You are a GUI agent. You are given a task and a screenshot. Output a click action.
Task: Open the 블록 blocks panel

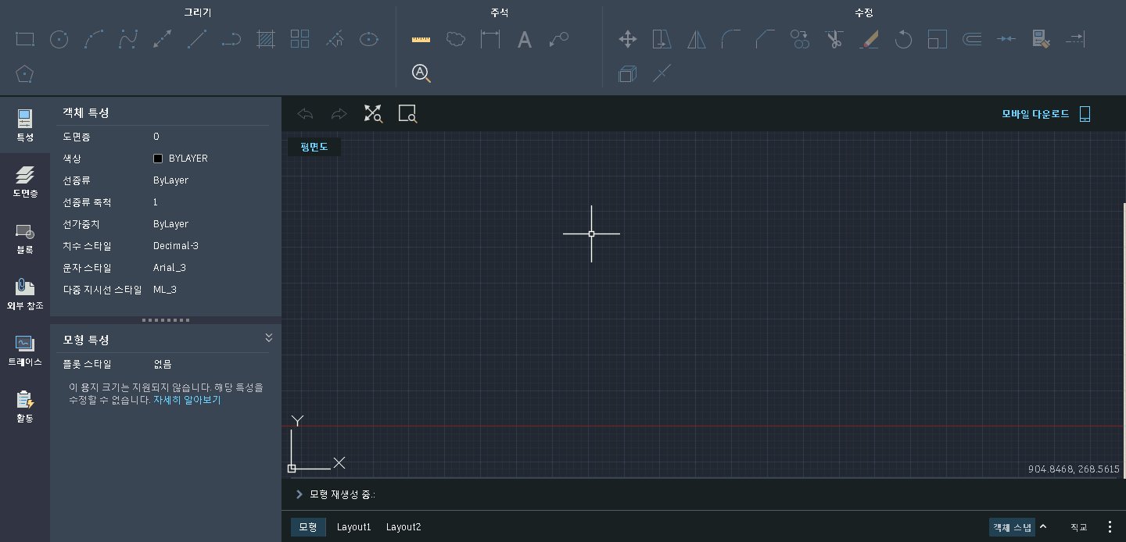[25, 237]
